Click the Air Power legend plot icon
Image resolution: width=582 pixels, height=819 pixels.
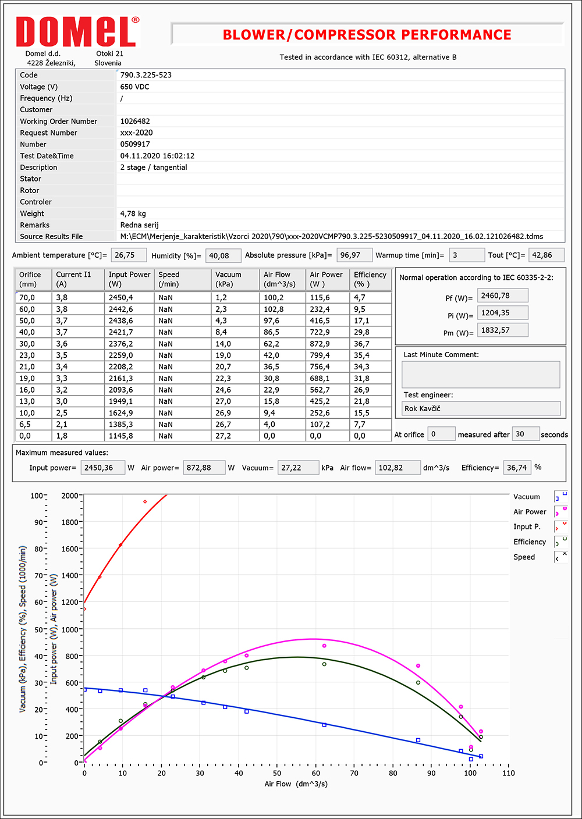pos(560,512)
